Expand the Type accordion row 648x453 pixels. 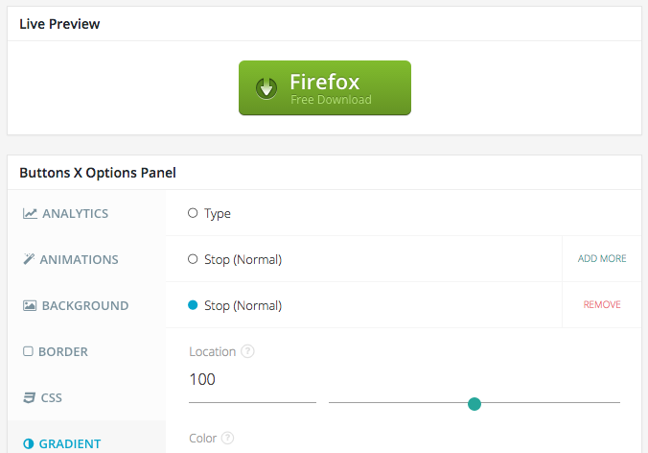[404, 213]
